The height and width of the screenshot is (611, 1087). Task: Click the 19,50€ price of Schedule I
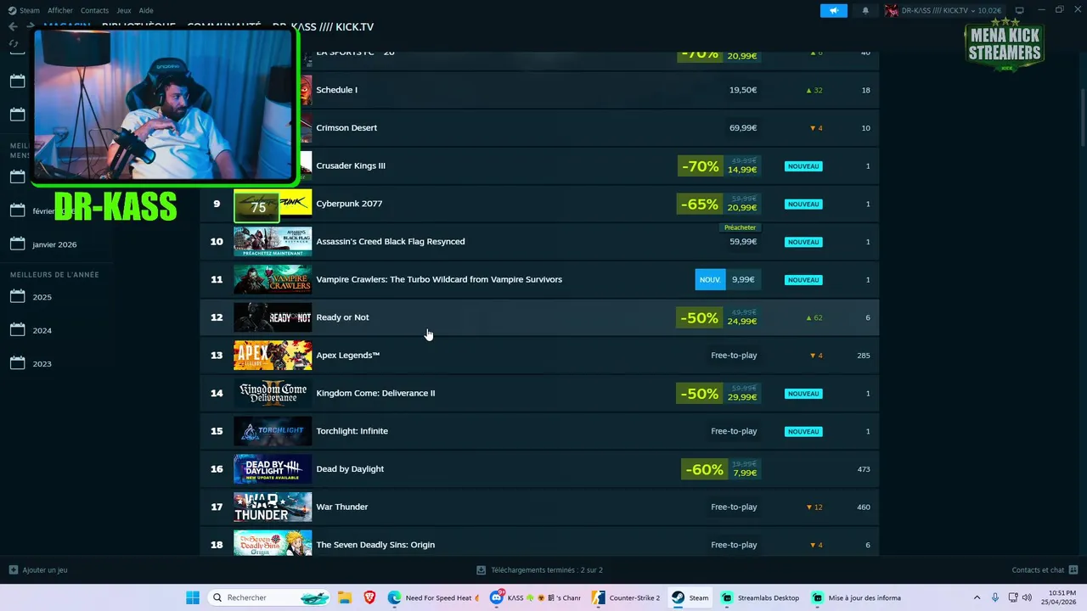743,90
